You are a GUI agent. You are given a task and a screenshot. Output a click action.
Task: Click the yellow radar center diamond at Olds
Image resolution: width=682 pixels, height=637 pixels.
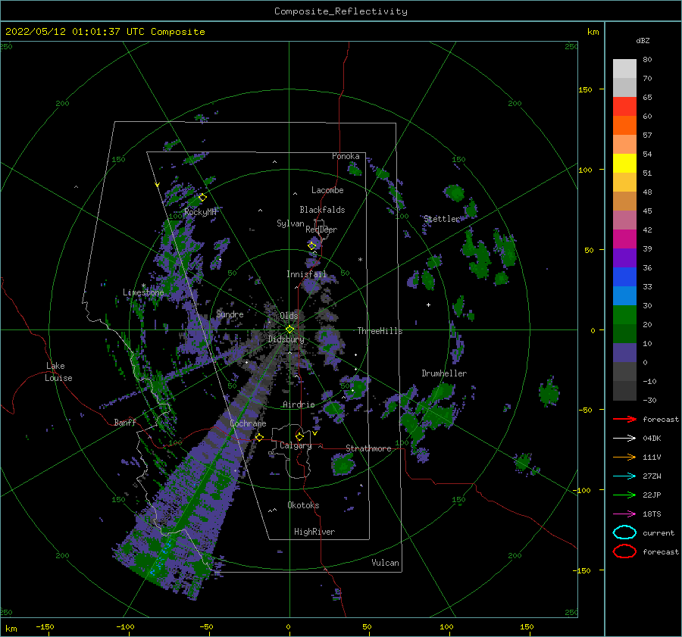(x=289, y=329)
